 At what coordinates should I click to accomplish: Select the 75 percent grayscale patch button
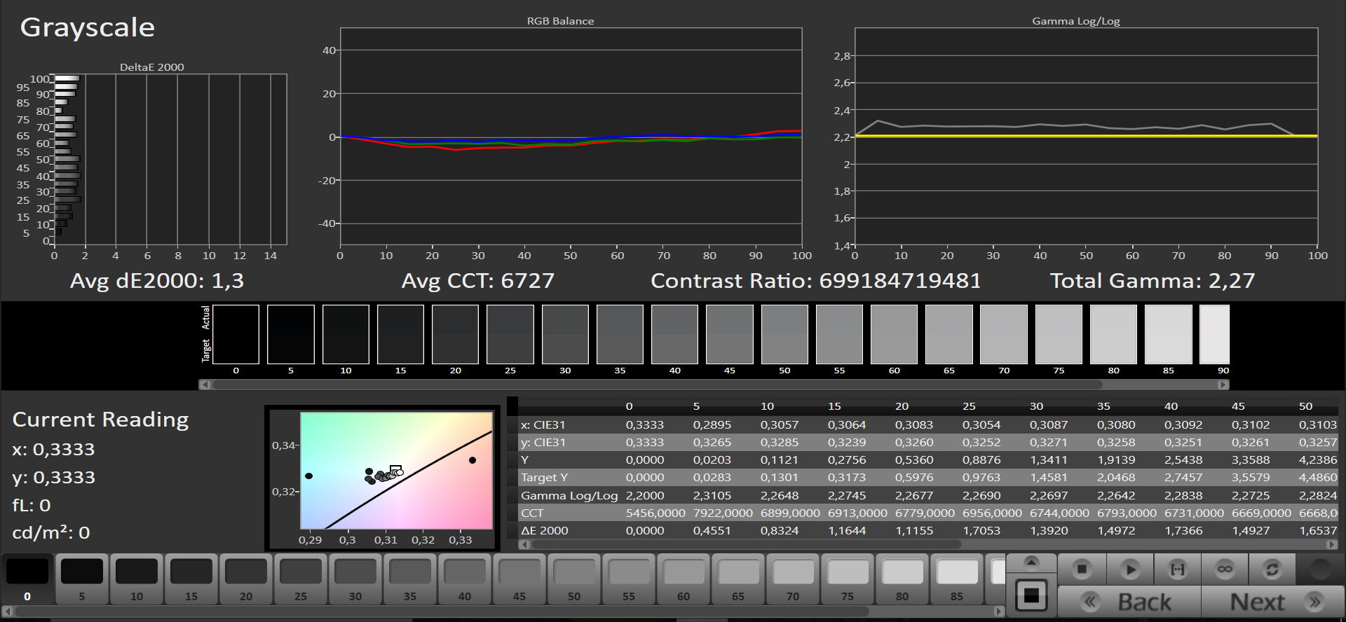point(848,579)
